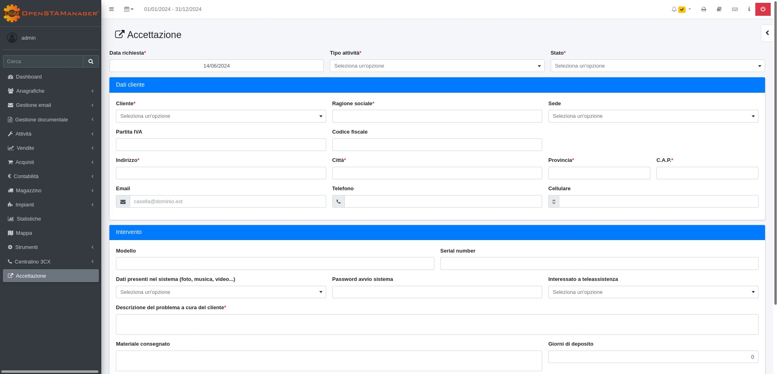The image size is (778, 374).
Task: Open the right side panel arrow
Action: coord(767,33)
